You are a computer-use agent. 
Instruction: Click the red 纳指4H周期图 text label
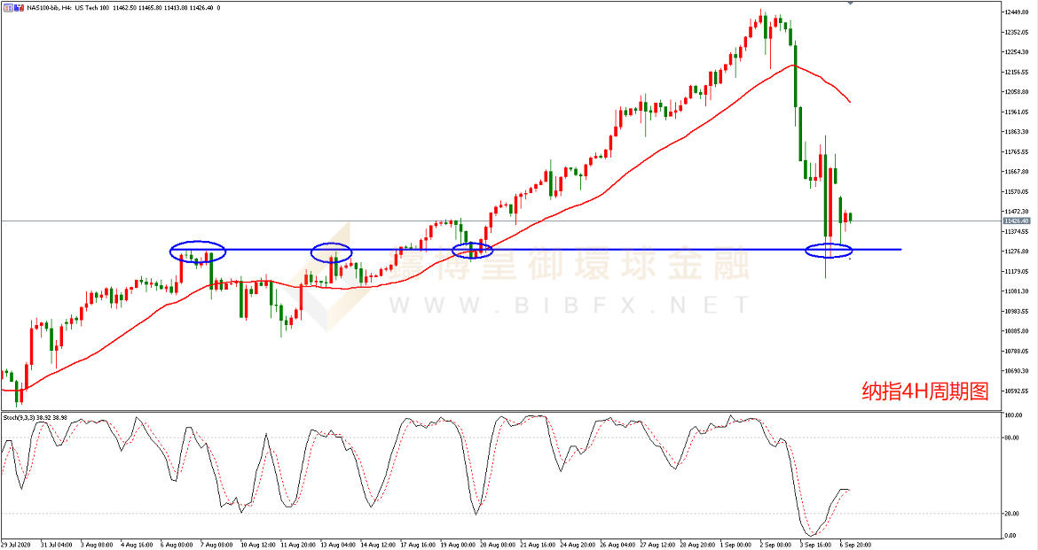pos(924,391)
